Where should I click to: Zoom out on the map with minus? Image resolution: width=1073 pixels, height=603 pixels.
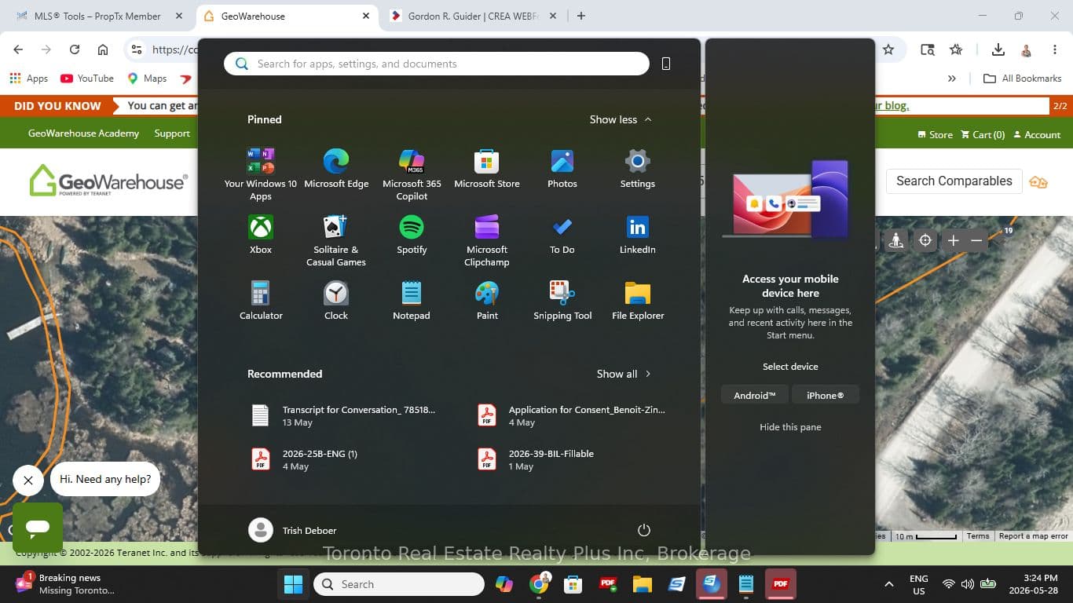pyautogui.click(x=976, y=240)
